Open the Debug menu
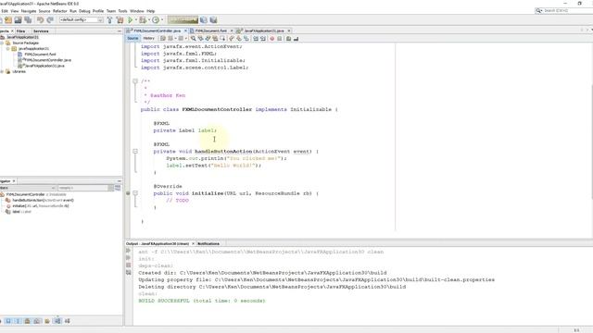Viewport: 593px width, 333px height. [84, 11]
